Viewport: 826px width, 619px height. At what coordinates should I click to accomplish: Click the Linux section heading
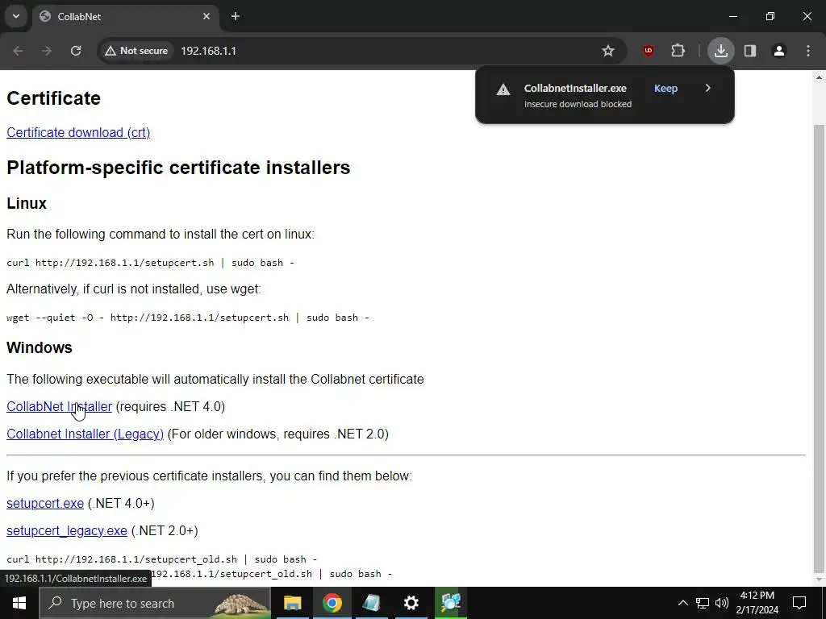[27, 203]
